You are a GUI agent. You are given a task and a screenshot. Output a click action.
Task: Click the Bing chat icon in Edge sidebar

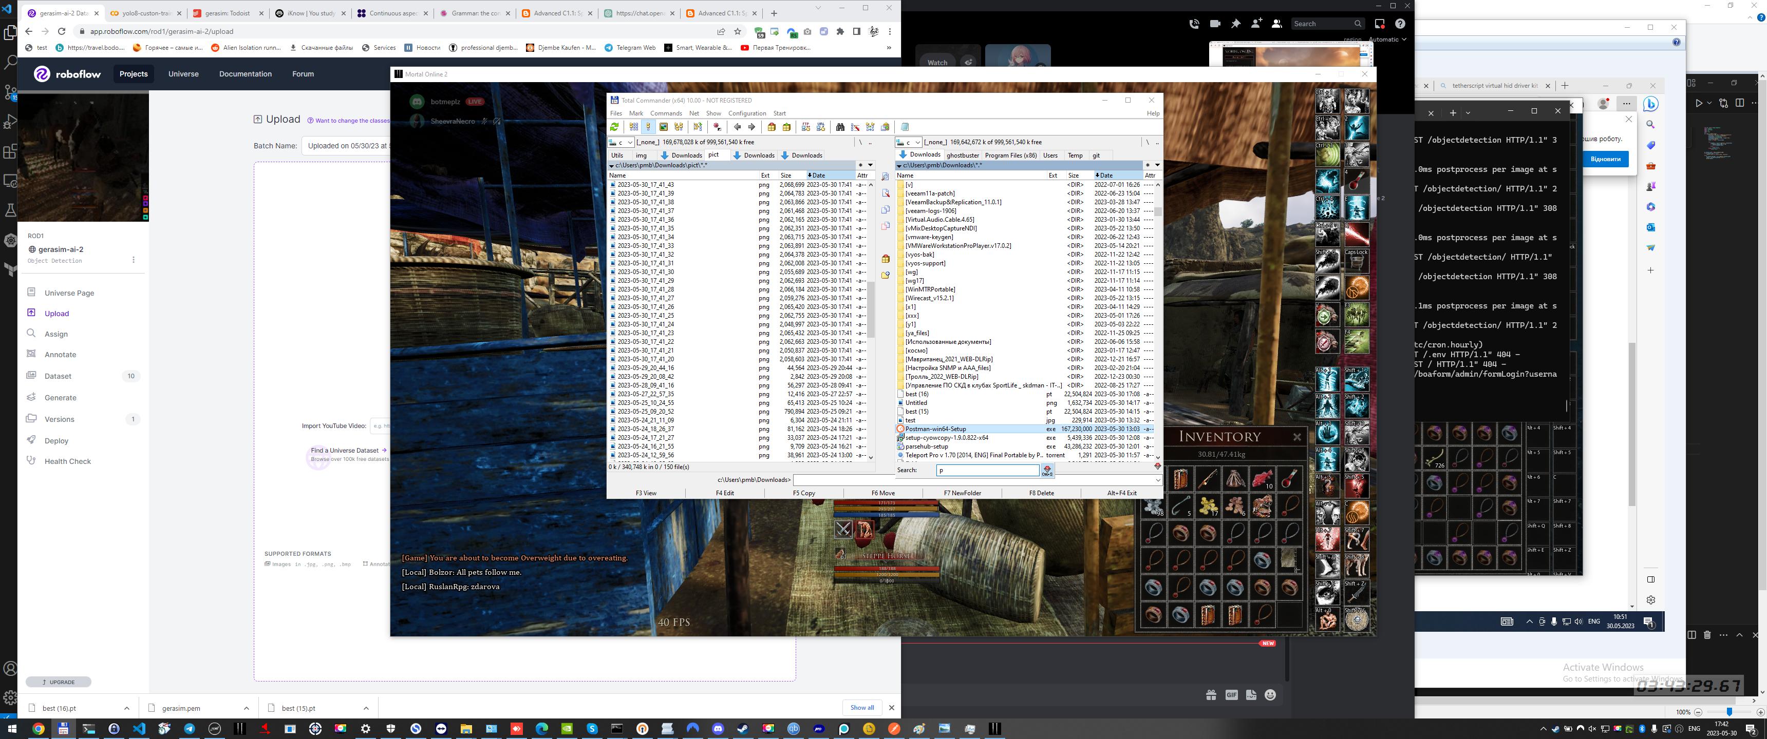coord(1651,104)
